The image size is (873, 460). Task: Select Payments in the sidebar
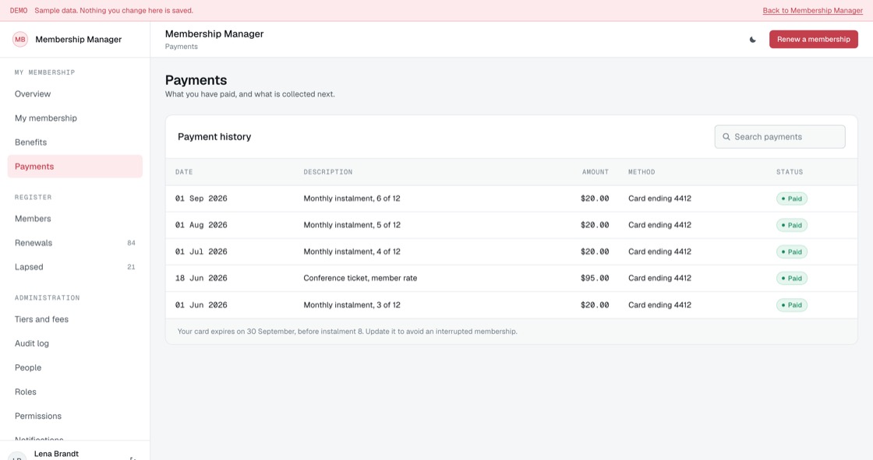tap(75, 167)
